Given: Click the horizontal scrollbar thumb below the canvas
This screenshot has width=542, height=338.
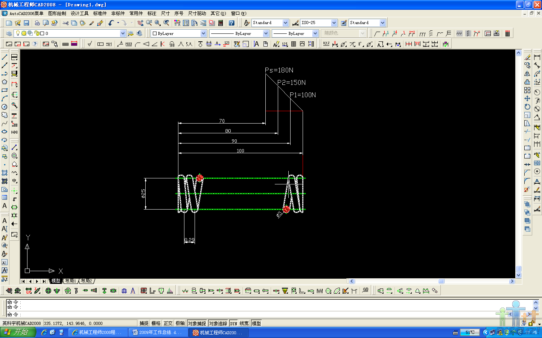Looking at the screenshot, I should click(442, 281).
